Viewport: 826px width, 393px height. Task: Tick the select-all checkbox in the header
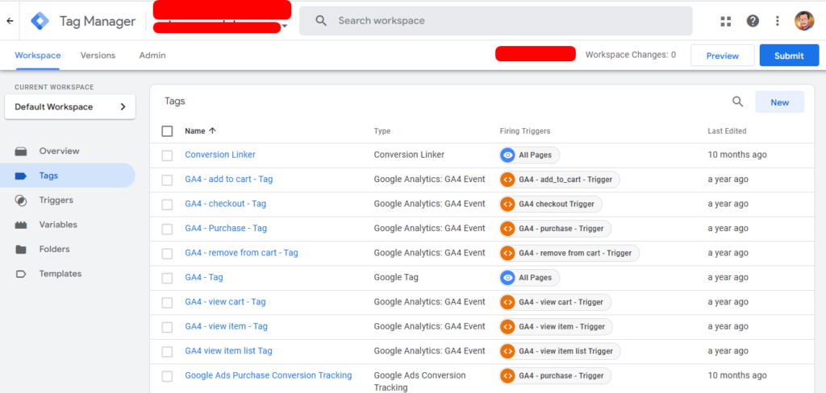point(167,131)
